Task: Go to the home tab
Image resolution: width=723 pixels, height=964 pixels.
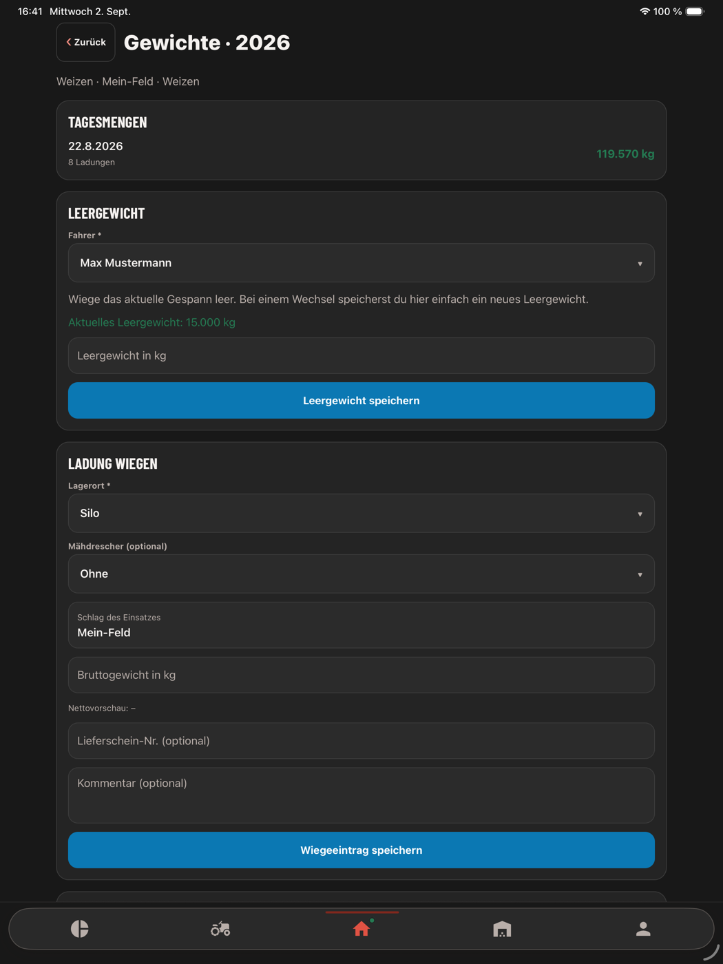Action: pos(361,929)
